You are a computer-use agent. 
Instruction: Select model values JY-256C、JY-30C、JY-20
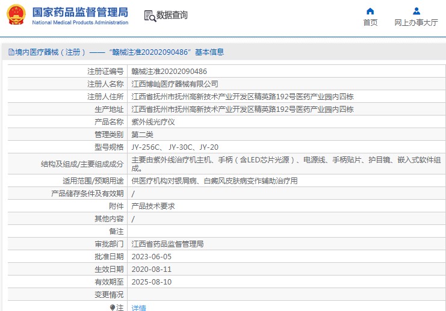coord(175,147)
